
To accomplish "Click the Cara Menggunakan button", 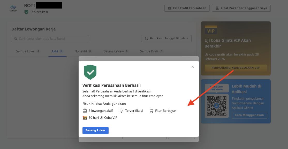I will point(249,115).
